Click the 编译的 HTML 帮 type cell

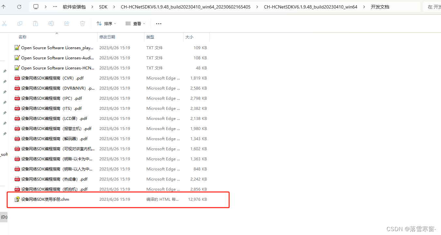tap(162, 199)
